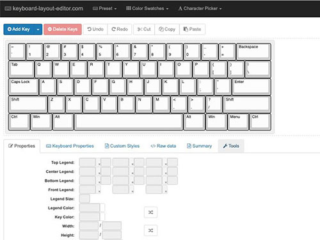This screenshot has height=240, width=320.
Task: Click the Copy button
Action: 167,29
